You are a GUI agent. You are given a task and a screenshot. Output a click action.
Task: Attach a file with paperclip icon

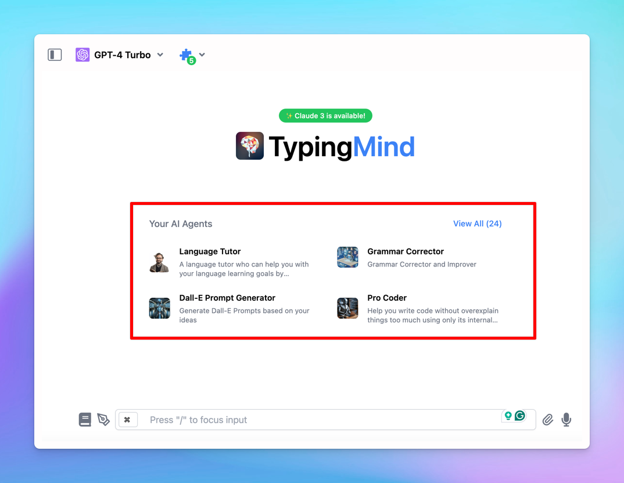(547, 420)
